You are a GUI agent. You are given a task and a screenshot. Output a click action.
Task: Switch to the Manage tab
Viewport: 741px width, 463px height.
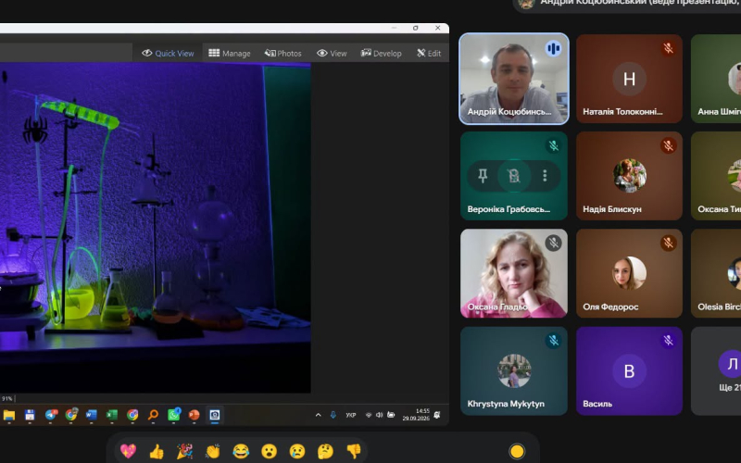point(230,53)
